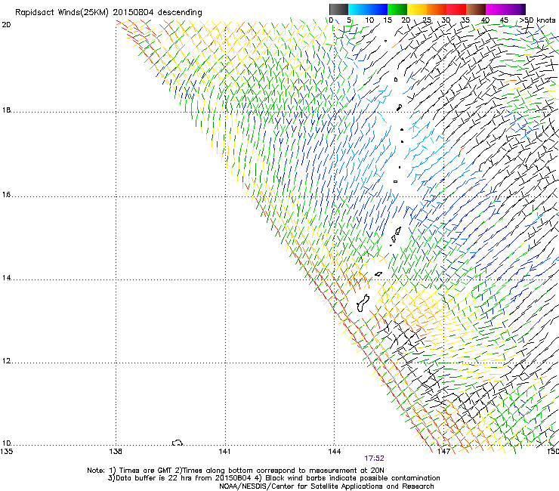Click the longitude label '138' on bottom axis
The width and height of the screenshot is (559, 491).
coord(116,452)
